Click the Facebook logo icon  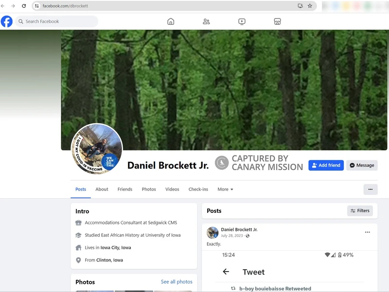[7, 21]
